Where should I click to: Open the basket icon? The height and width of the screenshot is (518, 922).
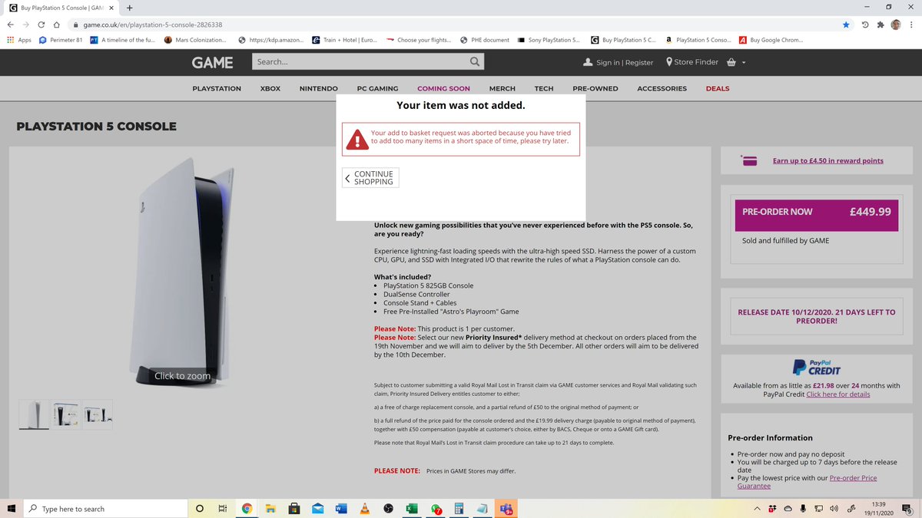pyautogui.click(x=731, y=62)
